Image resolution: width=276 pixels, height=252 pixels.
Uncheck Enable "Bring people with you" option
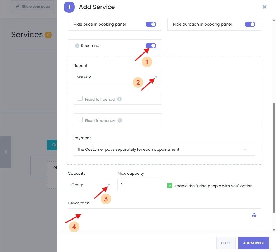click(170, 186)
